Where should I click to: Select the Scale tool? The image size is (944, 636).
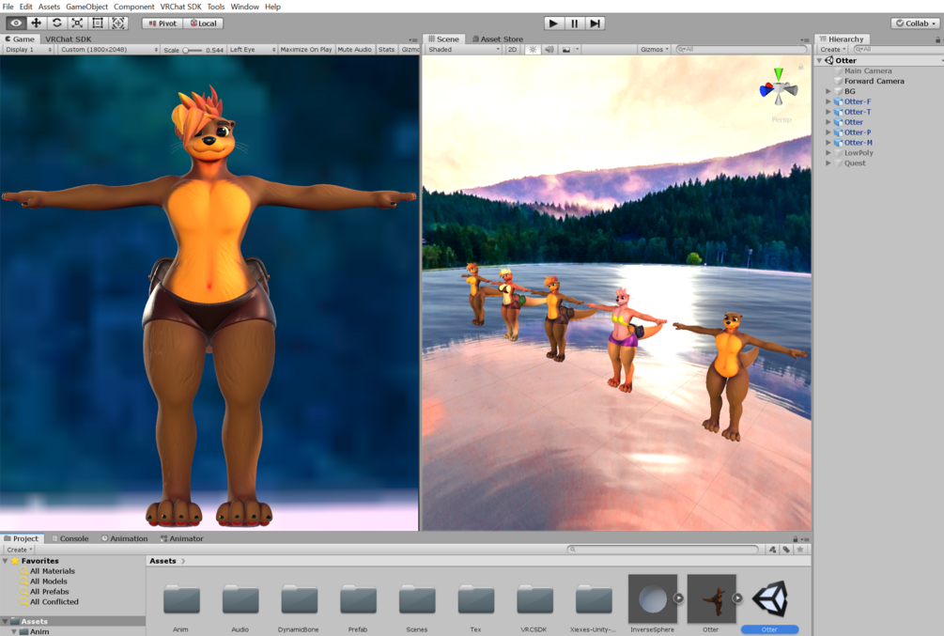[77, 23]
